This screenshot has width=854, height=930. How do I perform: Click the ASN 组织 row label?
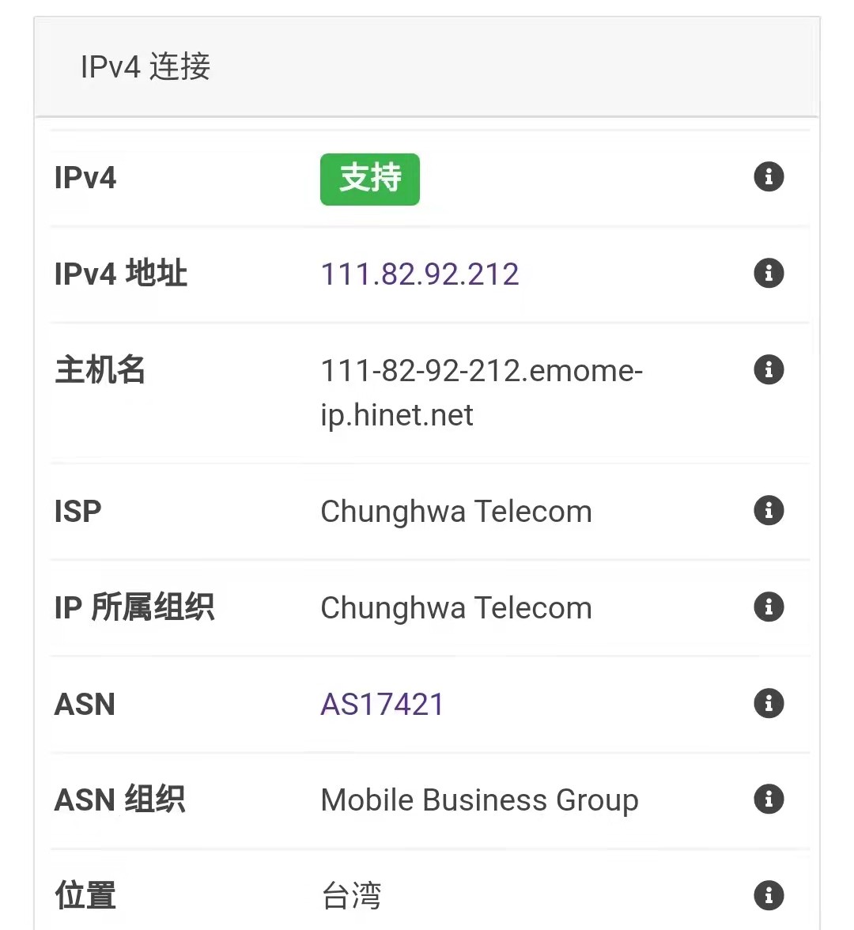[120, 800]
